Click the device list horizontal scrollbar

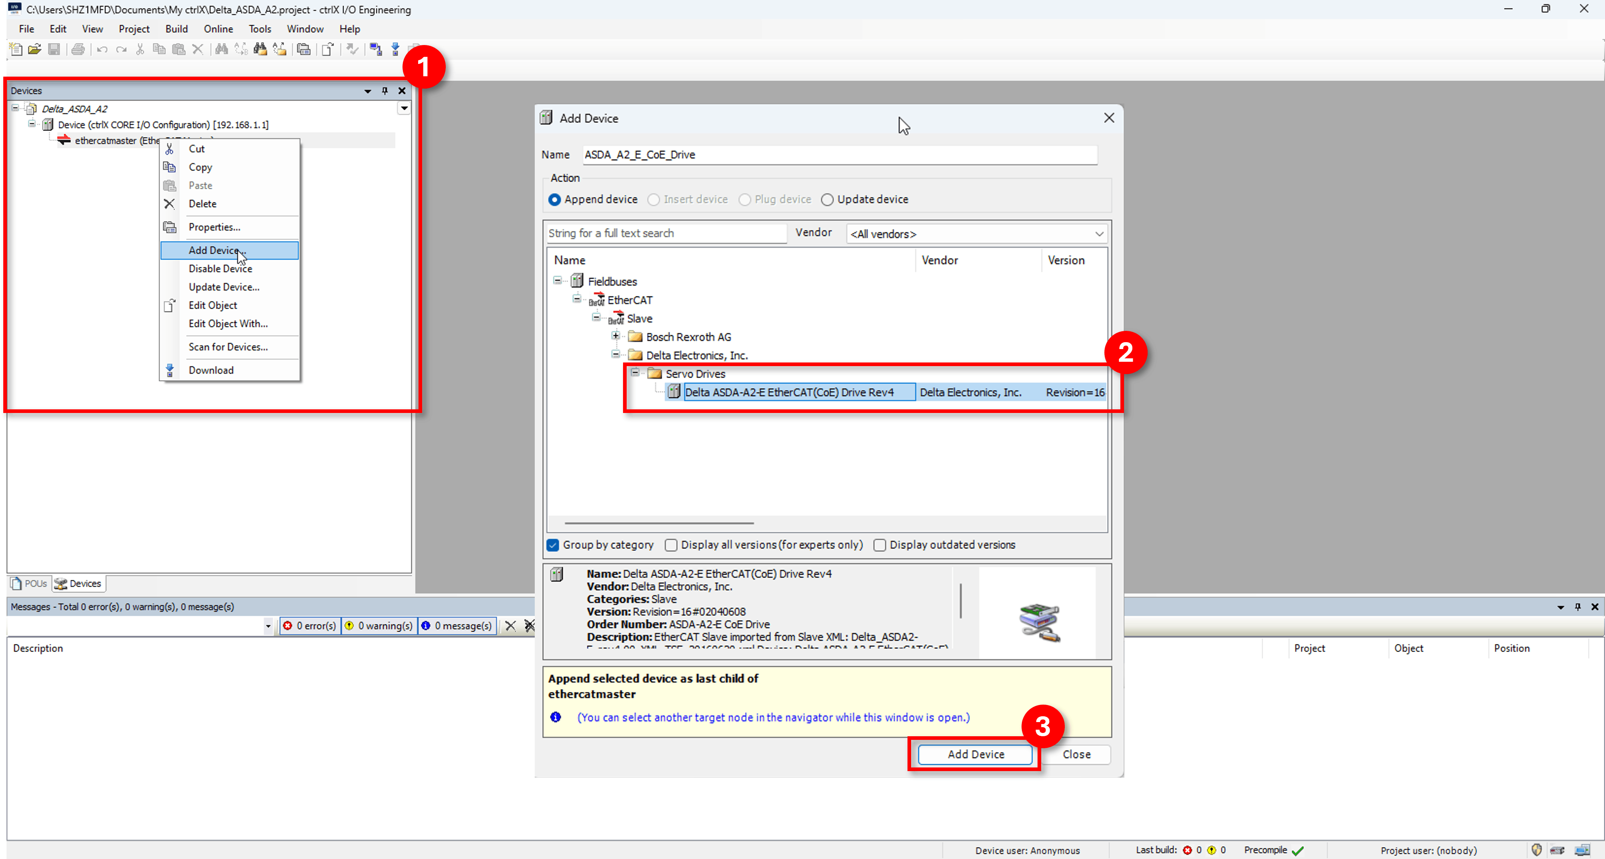(x=659, y=523)
